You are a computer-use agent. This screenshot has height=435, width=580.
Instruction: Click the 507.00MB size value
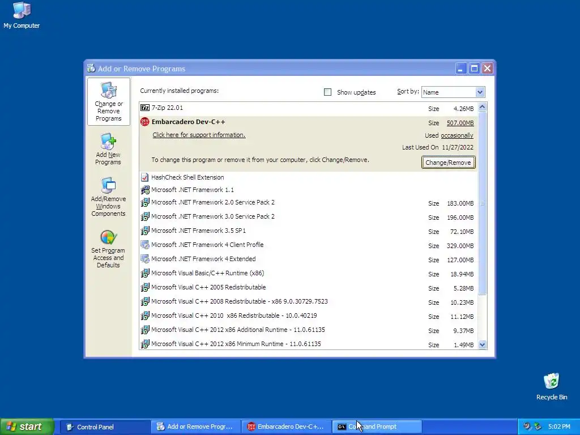(460, 123)
